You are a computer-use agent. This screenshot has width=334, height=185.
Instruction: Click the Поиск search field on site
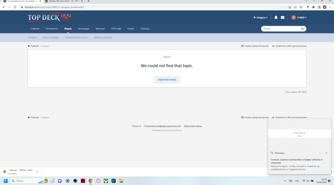click(x=281, y=29)
